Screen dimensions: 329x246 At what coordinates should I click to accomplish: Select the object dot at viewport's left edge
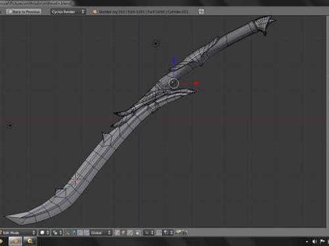coord(10,125)
